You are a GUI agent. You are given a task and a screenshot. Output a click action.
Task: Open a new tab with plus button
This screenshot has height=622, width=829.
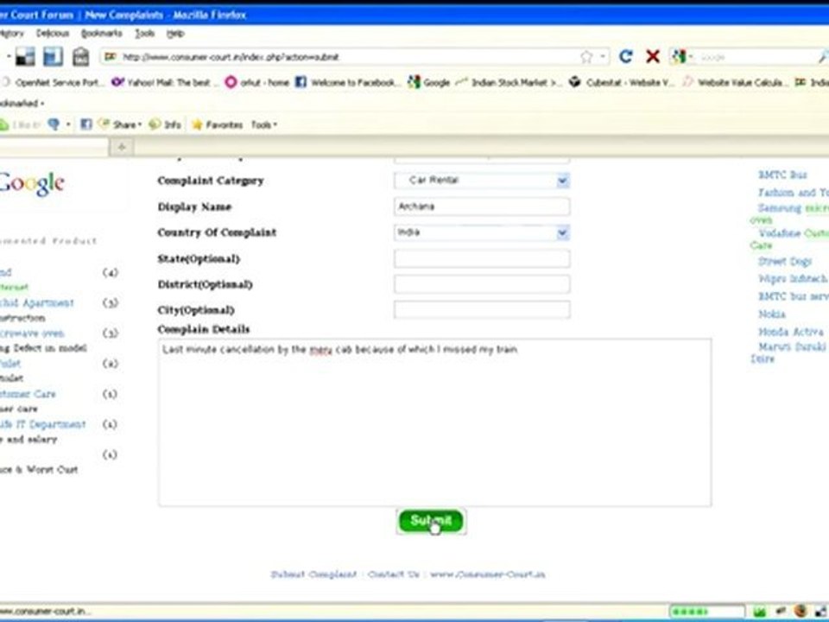(x=122, y=147)
